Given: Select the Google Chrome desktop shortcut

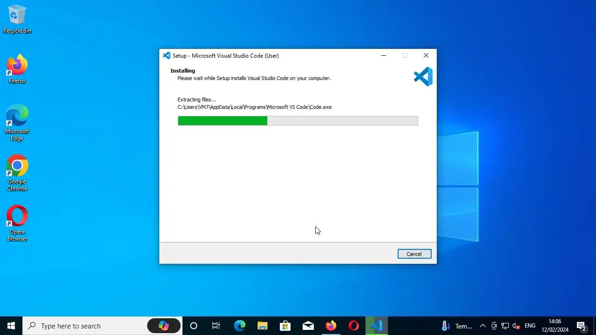Looking at the screenshot, I should click(x=17, y=173).
